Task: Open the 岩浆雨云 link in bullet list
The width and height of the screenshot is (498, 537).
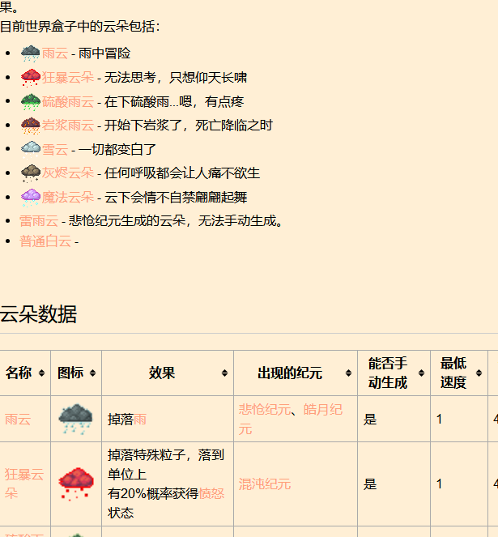Action: [x=68, y=126]
